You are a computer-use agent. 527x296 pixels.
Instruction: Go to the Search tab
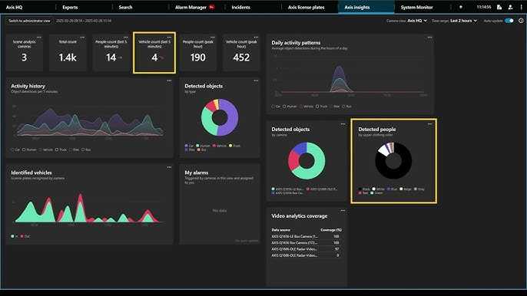coord(125,7)
